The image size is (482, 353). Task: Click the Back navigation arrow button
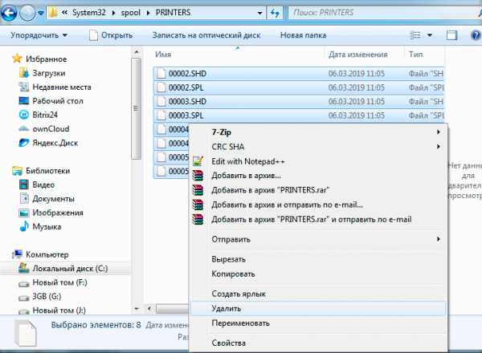click(9, 13)
